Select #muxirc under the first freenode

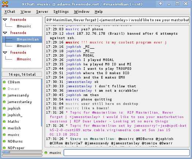pyautogui.click(x=24, y=26)
